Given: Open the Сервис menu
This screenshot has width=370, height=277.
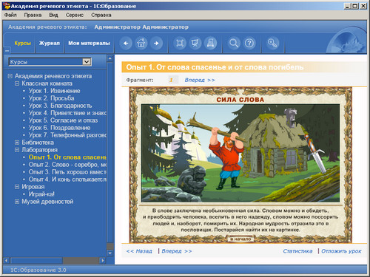Looking at the screenshot, I should coord(75,15).
